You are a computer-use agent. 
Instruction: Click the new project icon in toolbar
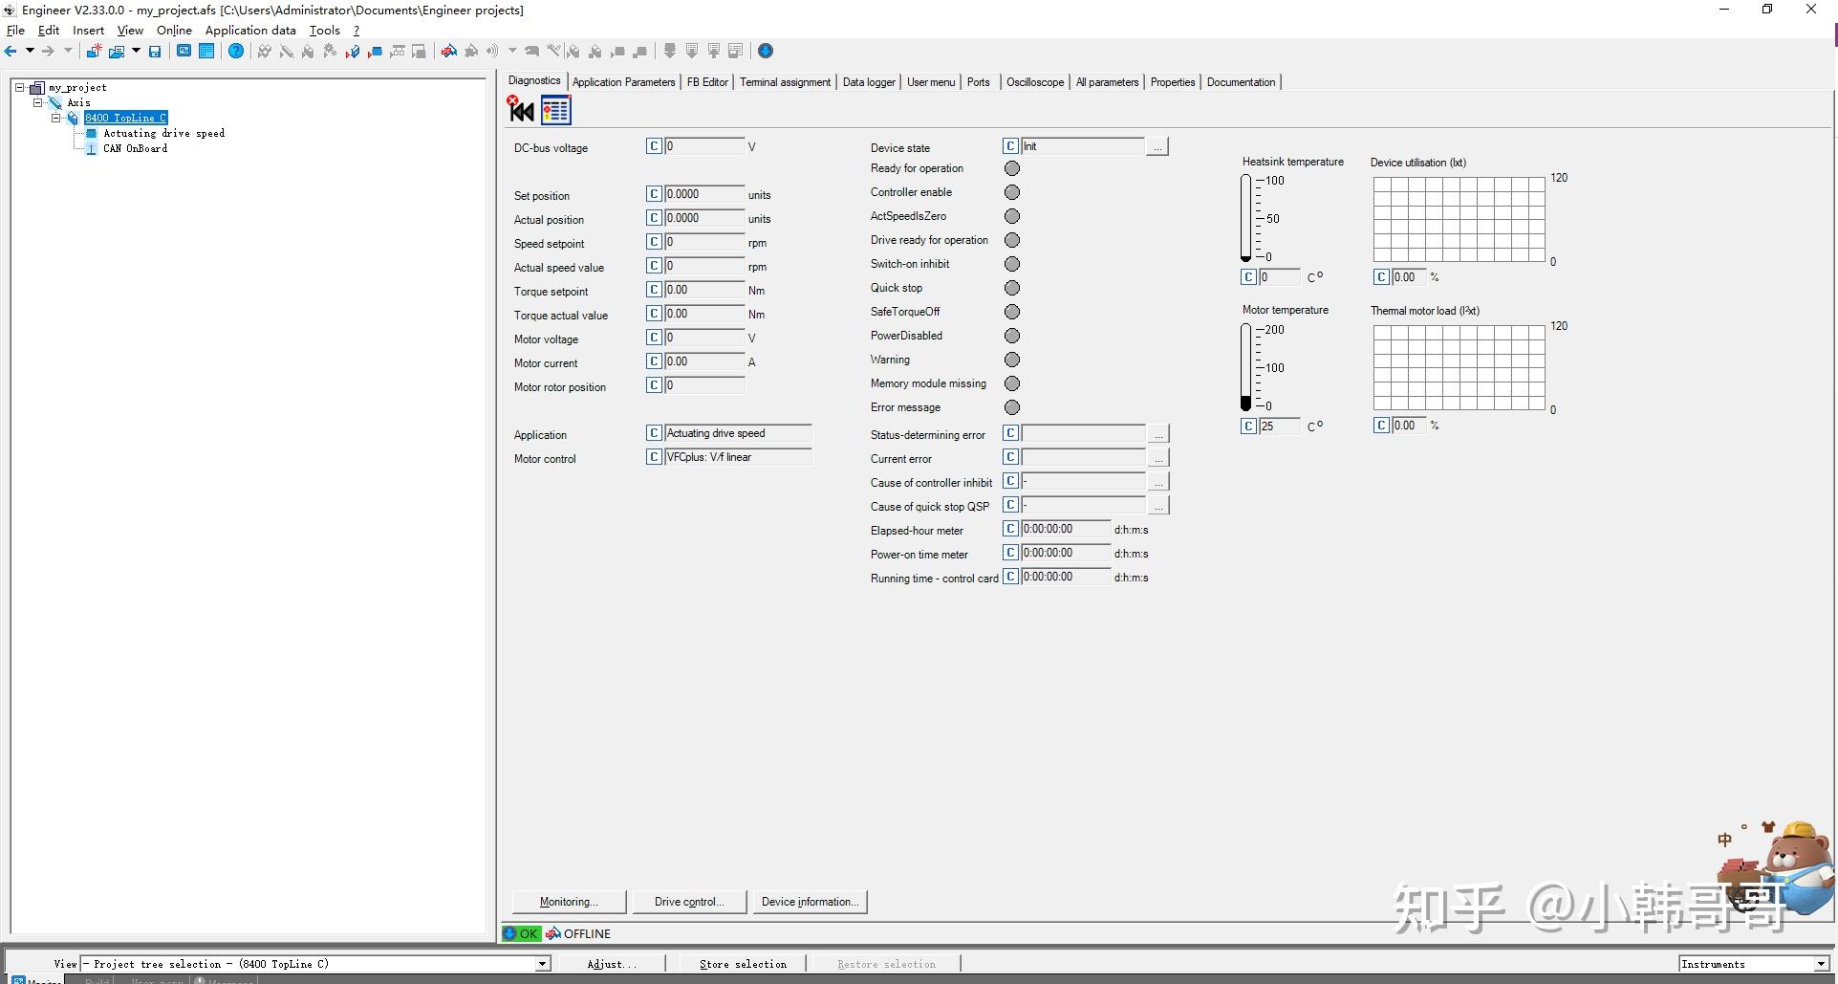(x=94, y=52)
